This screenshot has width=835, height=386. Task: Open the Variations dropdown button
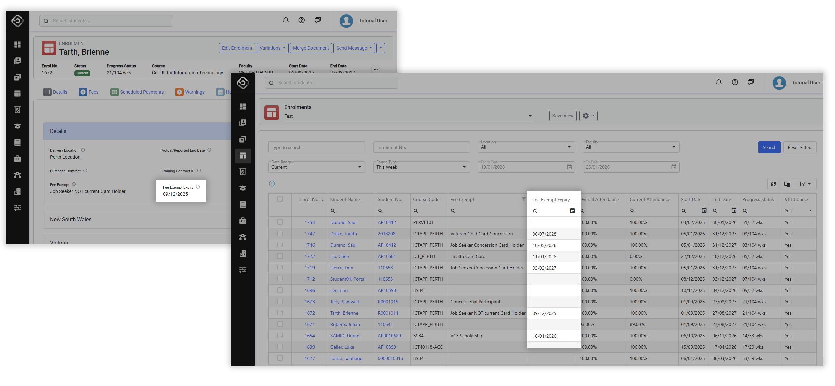point(273,48)
